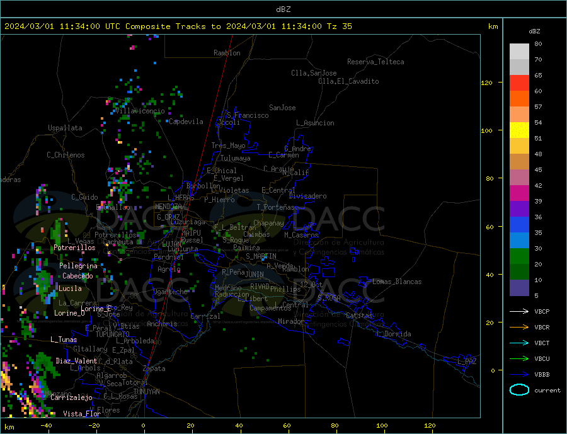
Task: Click the L_PAZ label
Action: pos(467,362)
